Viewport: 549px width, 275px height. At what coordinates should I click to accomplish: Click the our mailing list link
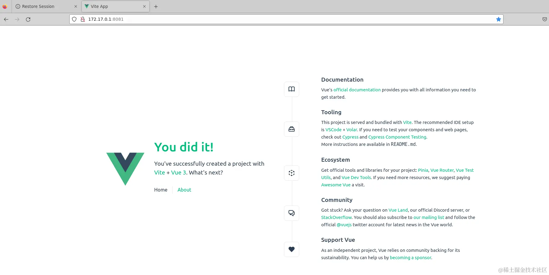pyautogui.click(x=429, y=217)
